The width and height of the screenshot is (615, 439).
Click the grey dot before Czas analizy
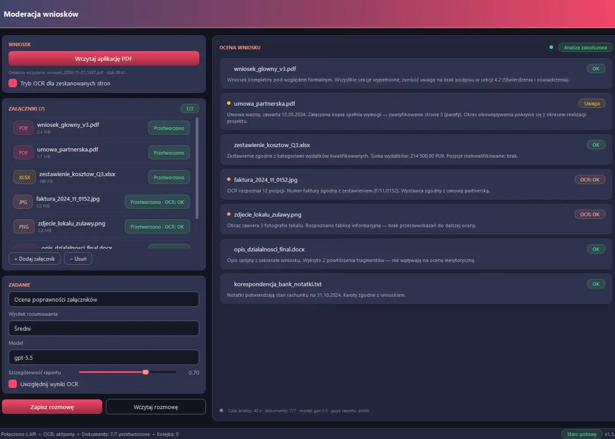point(221,410)
